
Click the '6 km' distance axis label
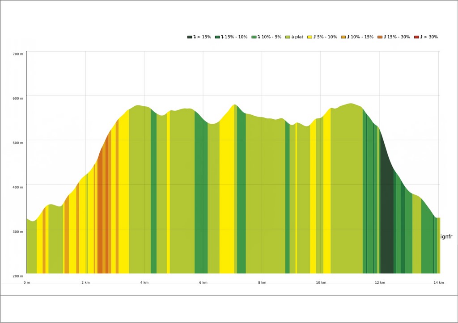tap(203, 282)
